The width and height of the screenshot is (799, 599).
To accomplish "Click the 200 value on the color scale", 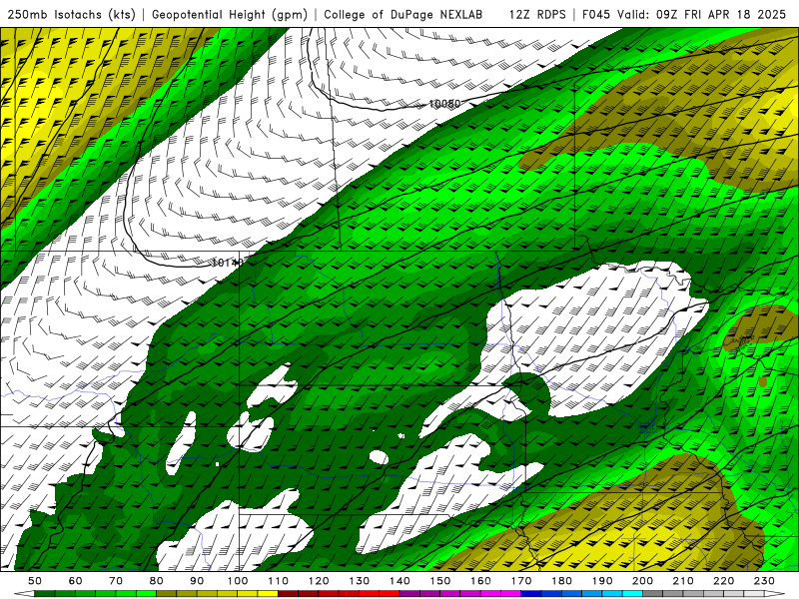I will point(642,581).
